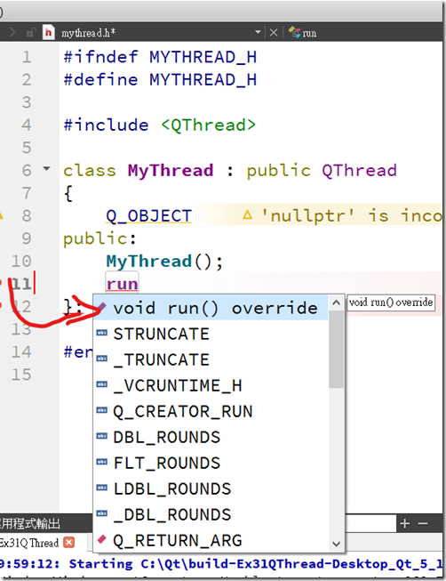Open the run symbol selector

[x=303, y=33]
